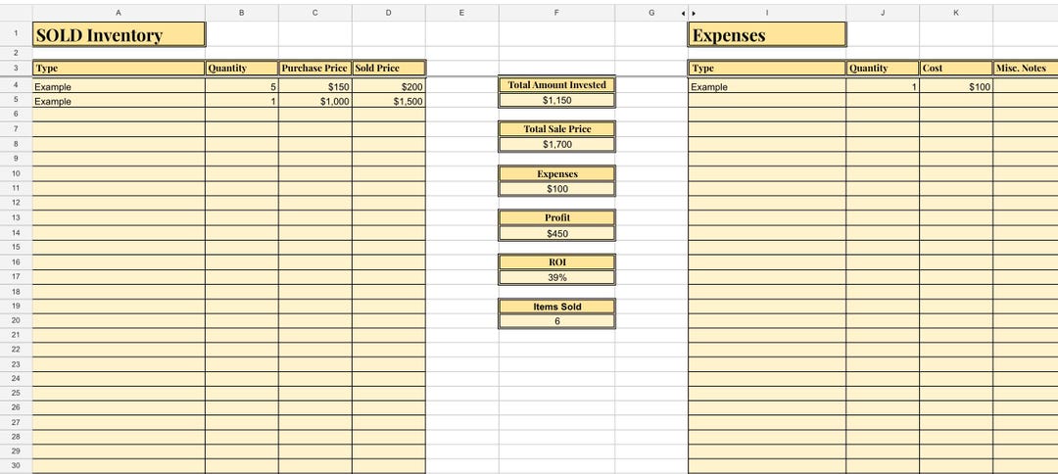Click the Total Sale Price label

[x=556, y=128]
